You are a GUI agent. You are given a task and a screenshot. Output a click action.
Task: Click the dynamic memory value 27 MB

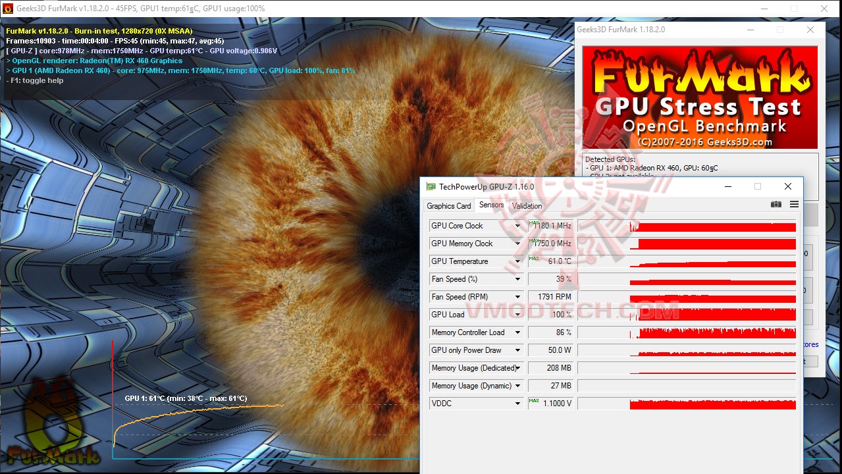(x=550, y=386)
